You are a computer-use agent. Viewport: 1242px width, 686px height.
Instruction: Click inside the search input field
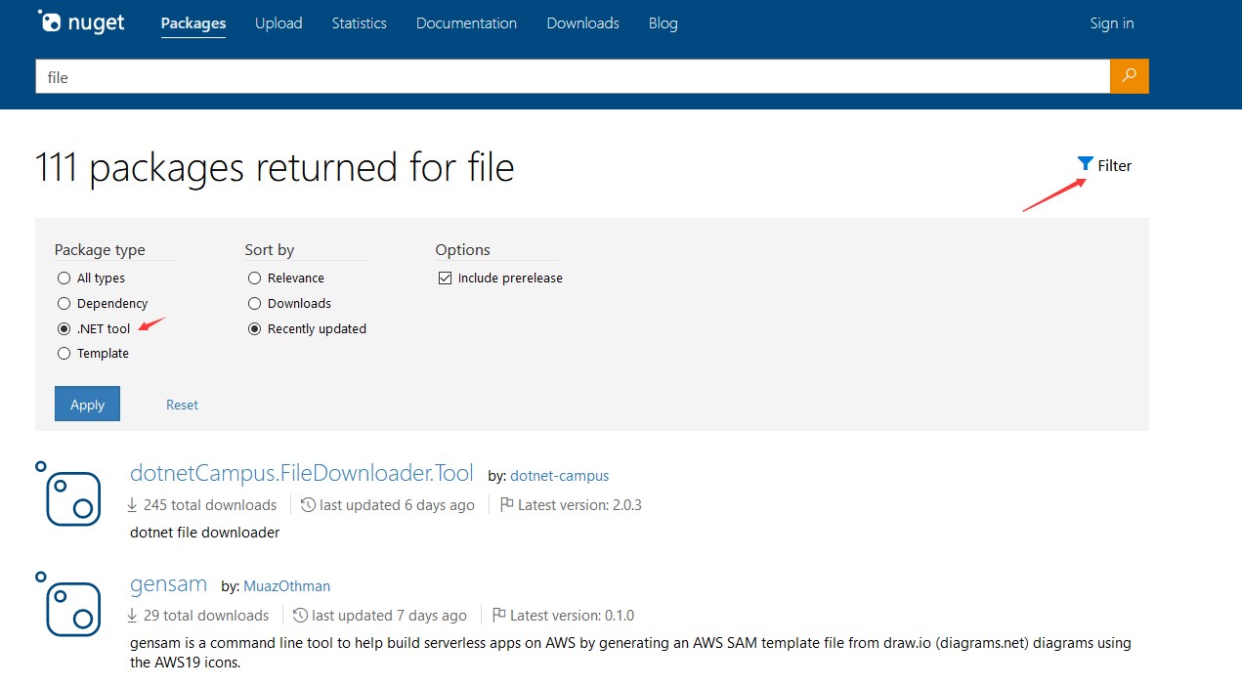click(391, 76)
